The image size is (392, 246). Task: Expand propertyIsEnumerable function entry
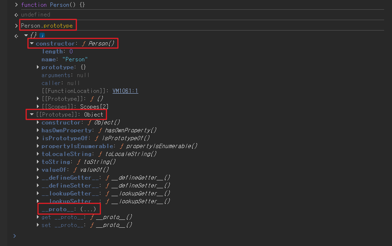tap(38, 146)
